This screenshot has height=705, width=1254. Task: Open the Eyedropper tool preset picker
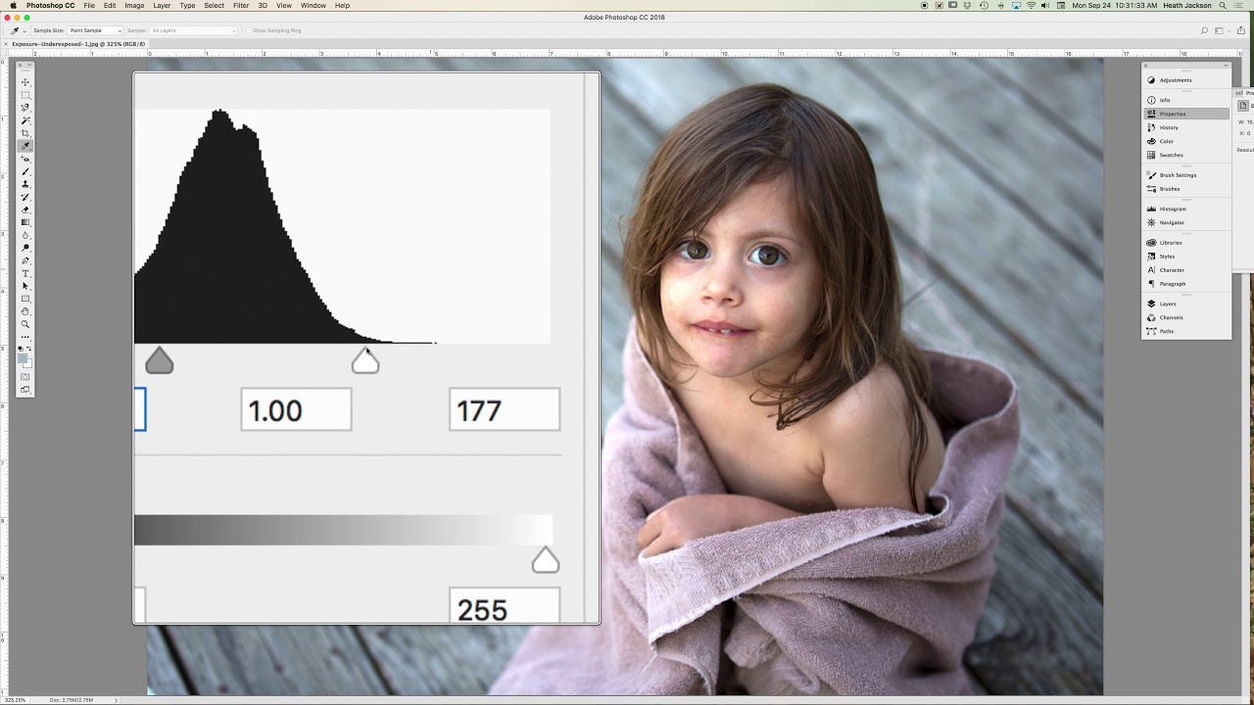pos(18,30)
